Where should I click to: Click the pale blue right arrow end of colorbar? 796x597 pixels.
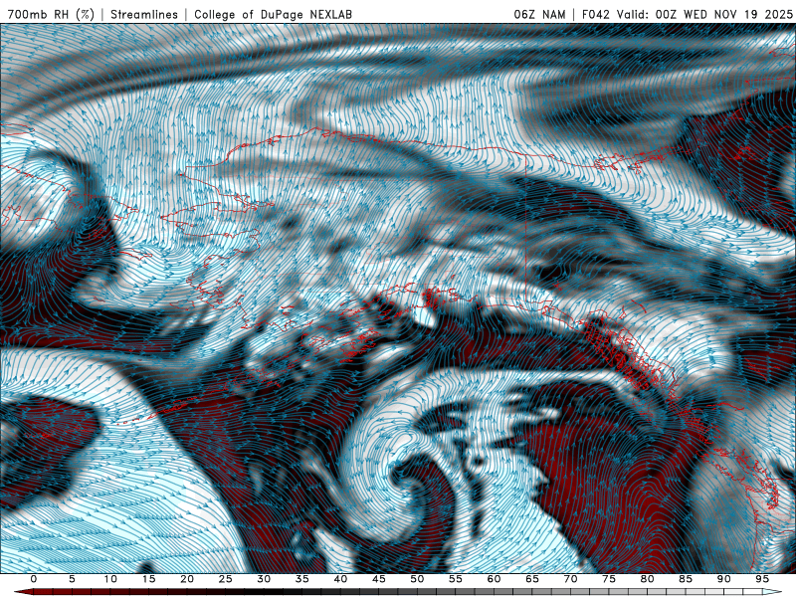[773, 592]
